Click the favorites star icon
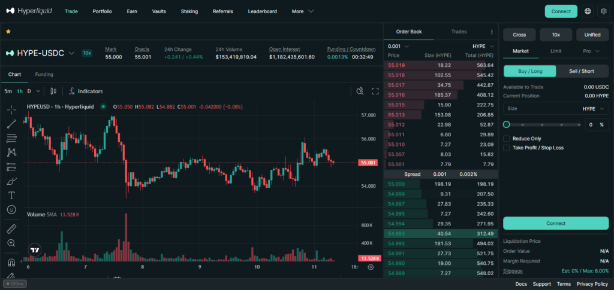The height and width of the screenshot is (290, 614). pos(8,31)
